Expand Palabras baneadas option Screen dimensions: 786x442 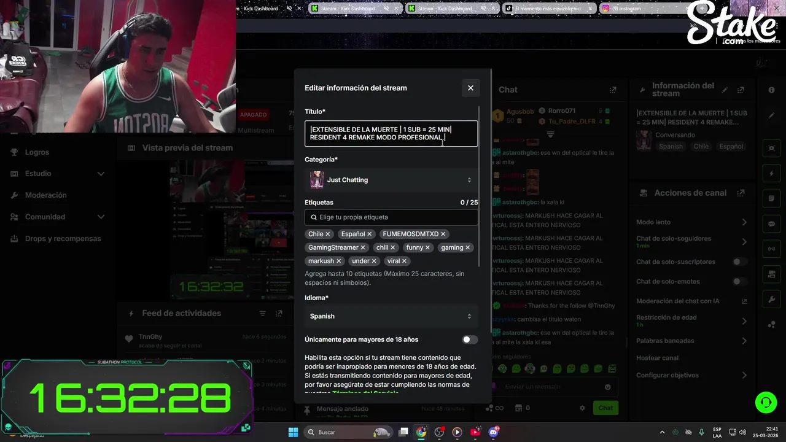[744, 341]
